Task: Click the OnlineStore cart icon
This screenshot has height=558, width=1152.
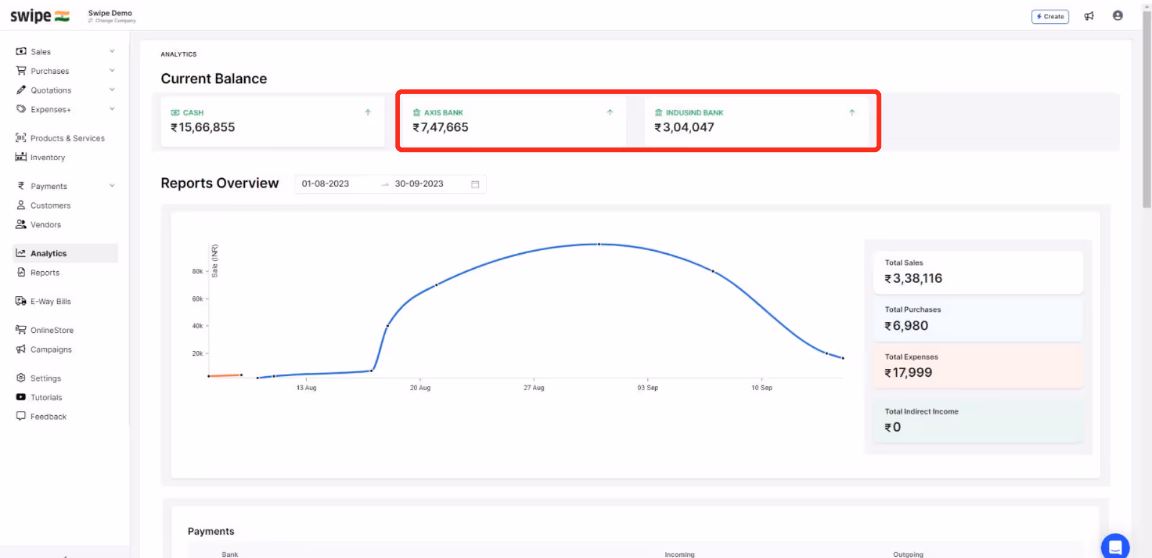Action: [x=21, y=330]
